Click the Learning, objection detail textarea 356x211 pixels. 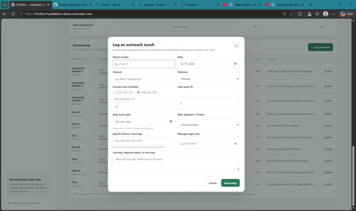point(176,163)
